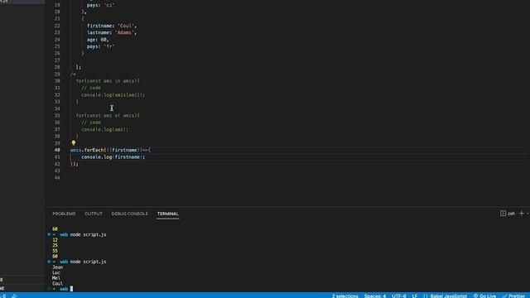Click line number 34 in the gutter
The image size is (530, 298).
tap(57, 108)
